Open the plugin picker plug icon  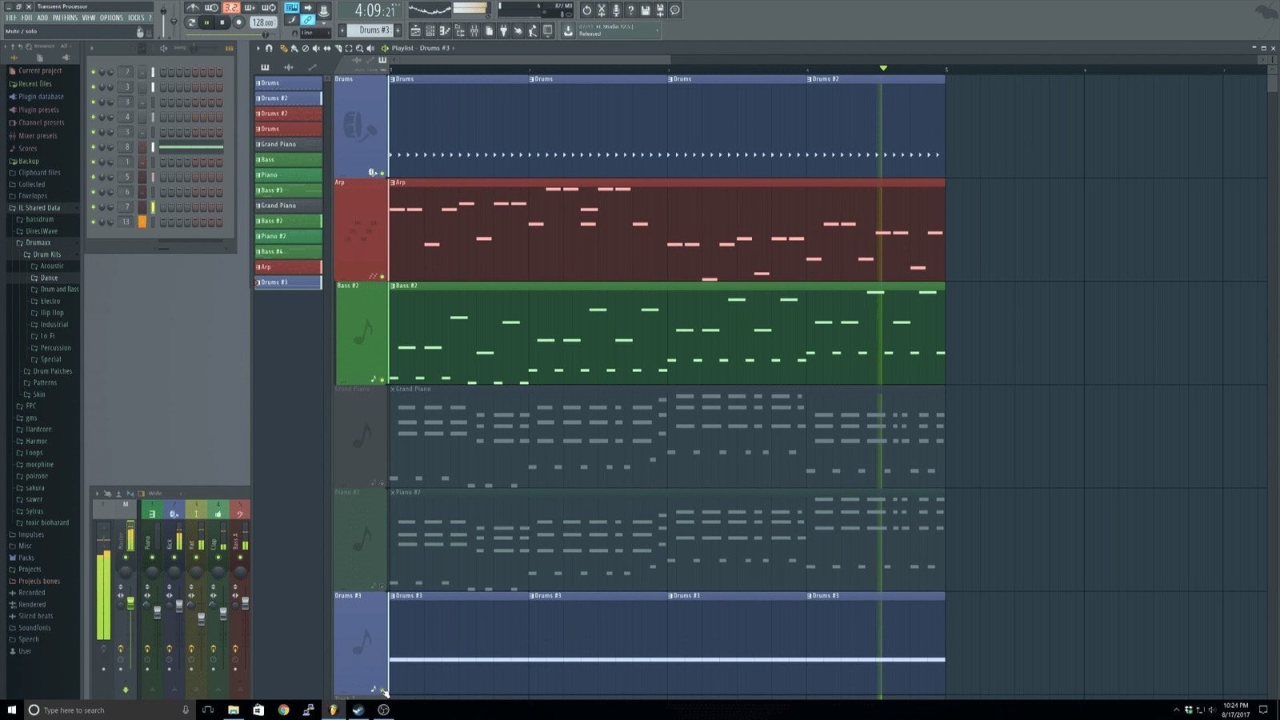[503, 31]
